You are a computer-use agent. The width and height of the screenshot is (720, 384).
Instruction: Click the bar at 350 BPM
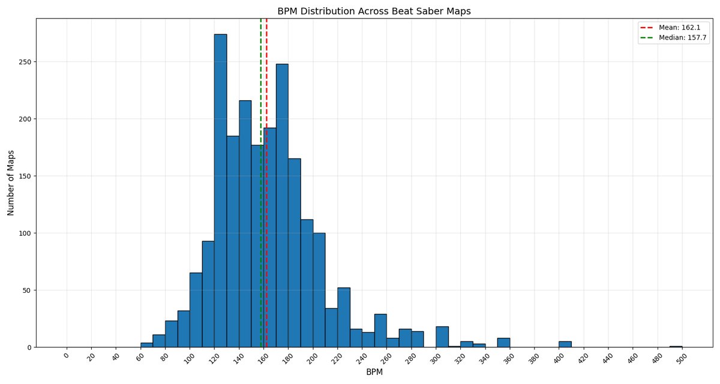(503, 343)
